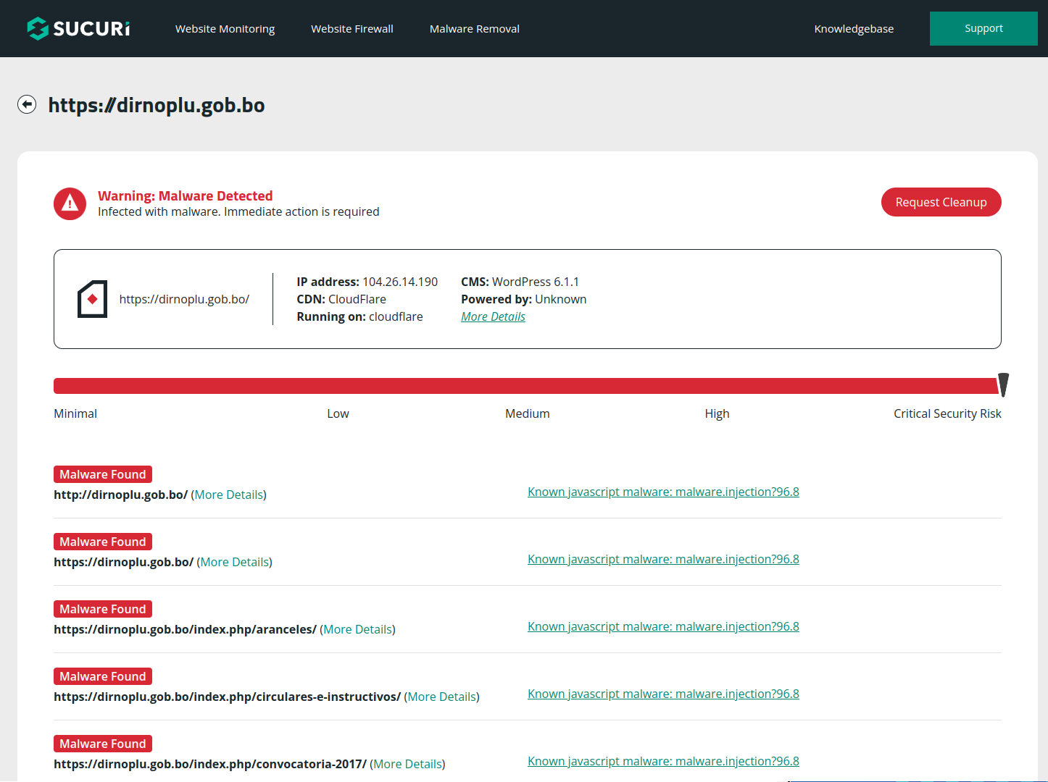This screenshot has height=782, width=1048.
Task: Click the 'Critical Security Risk' label
Action: [x=947, y=413]
